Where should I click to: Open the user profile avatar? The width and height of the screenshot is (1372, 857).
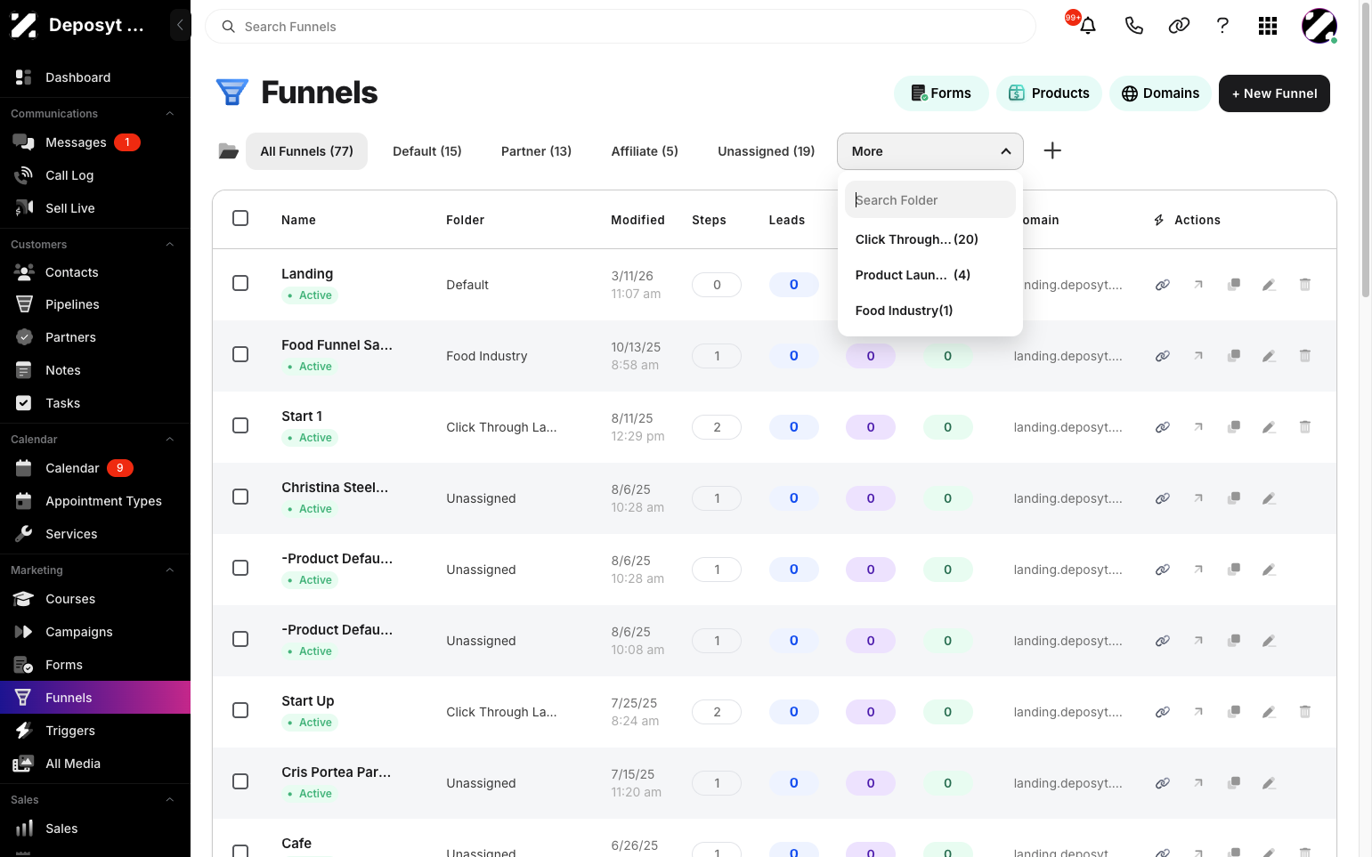coord(1319,26)
